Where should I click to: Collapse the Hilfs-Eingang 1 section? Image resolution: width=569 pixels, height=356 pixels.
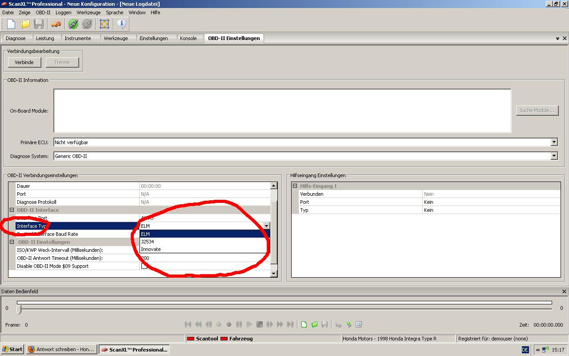(295, 186)
